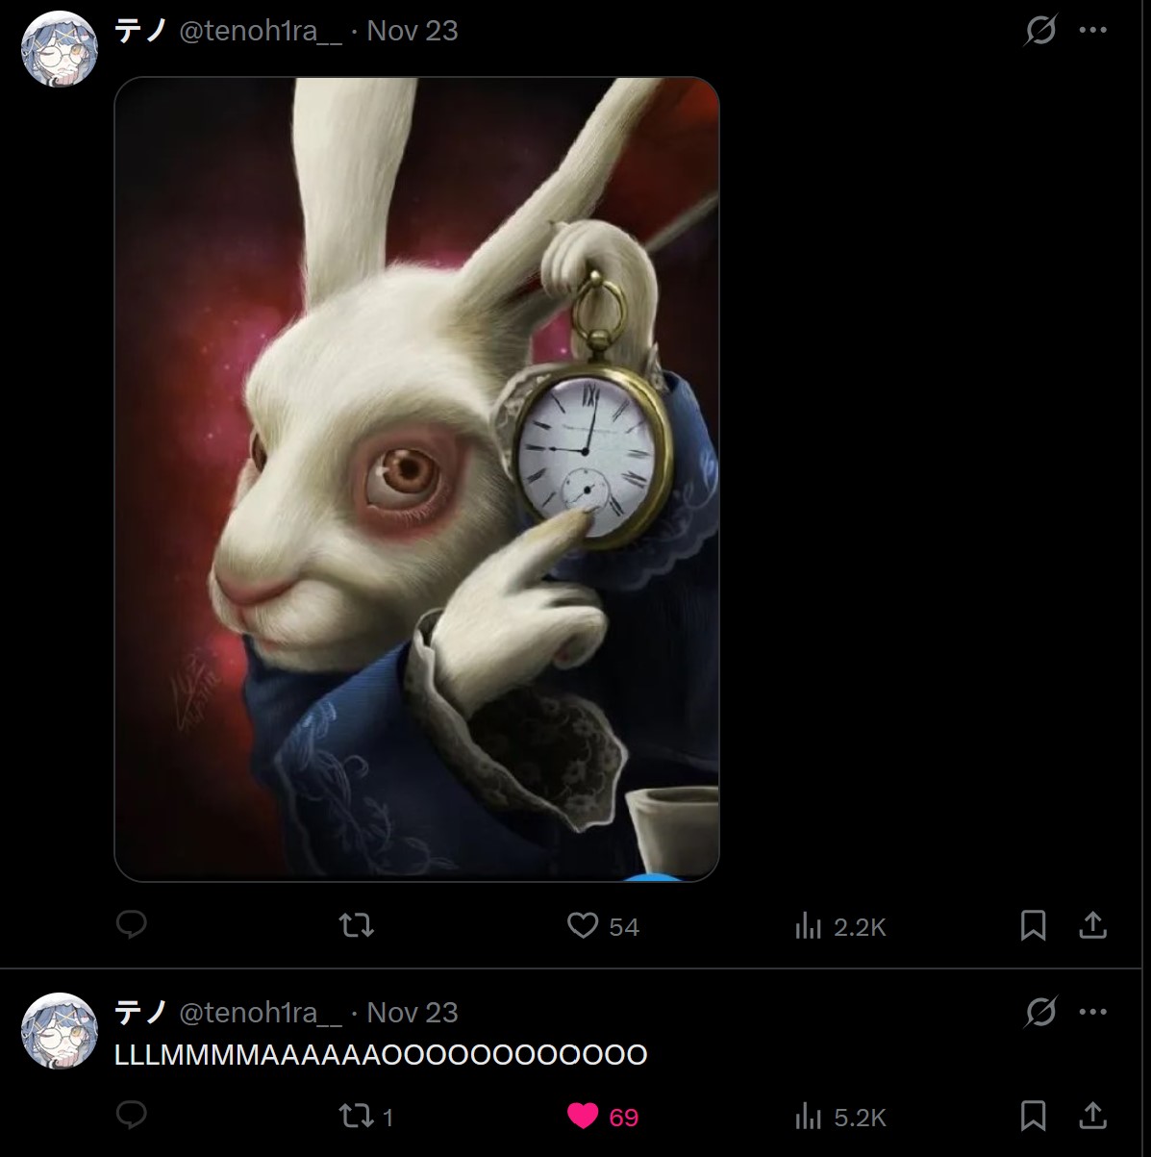Like the rabbit image post with 54 likes

[603, 926]
